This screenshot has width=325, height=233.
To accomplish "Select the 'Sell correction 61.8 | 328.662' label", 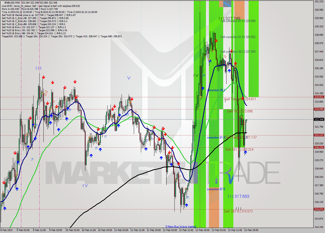I will click(x=238, y=37).
